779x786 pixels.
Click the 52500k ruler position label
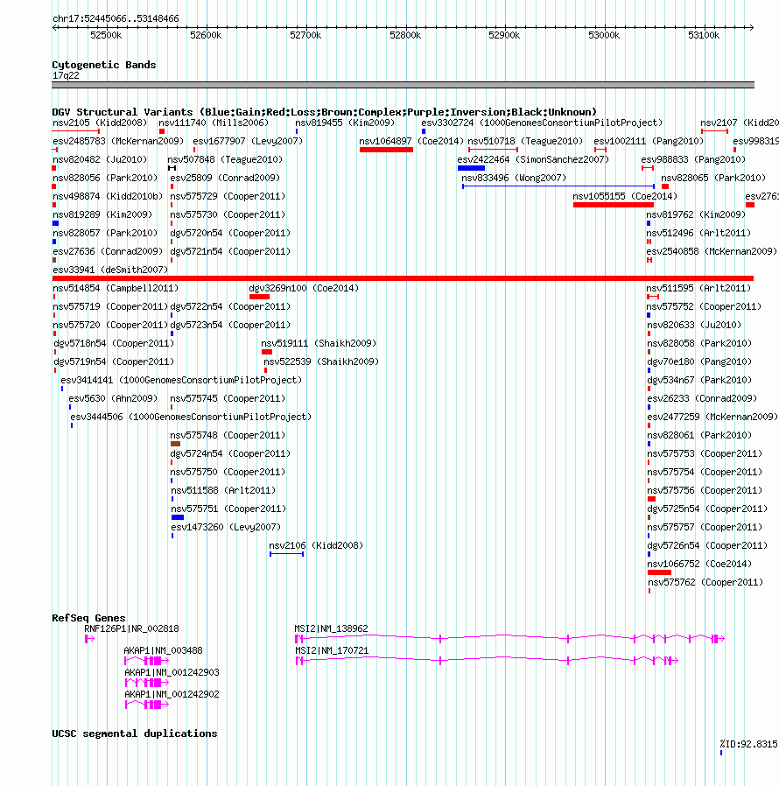coord(106,35)
